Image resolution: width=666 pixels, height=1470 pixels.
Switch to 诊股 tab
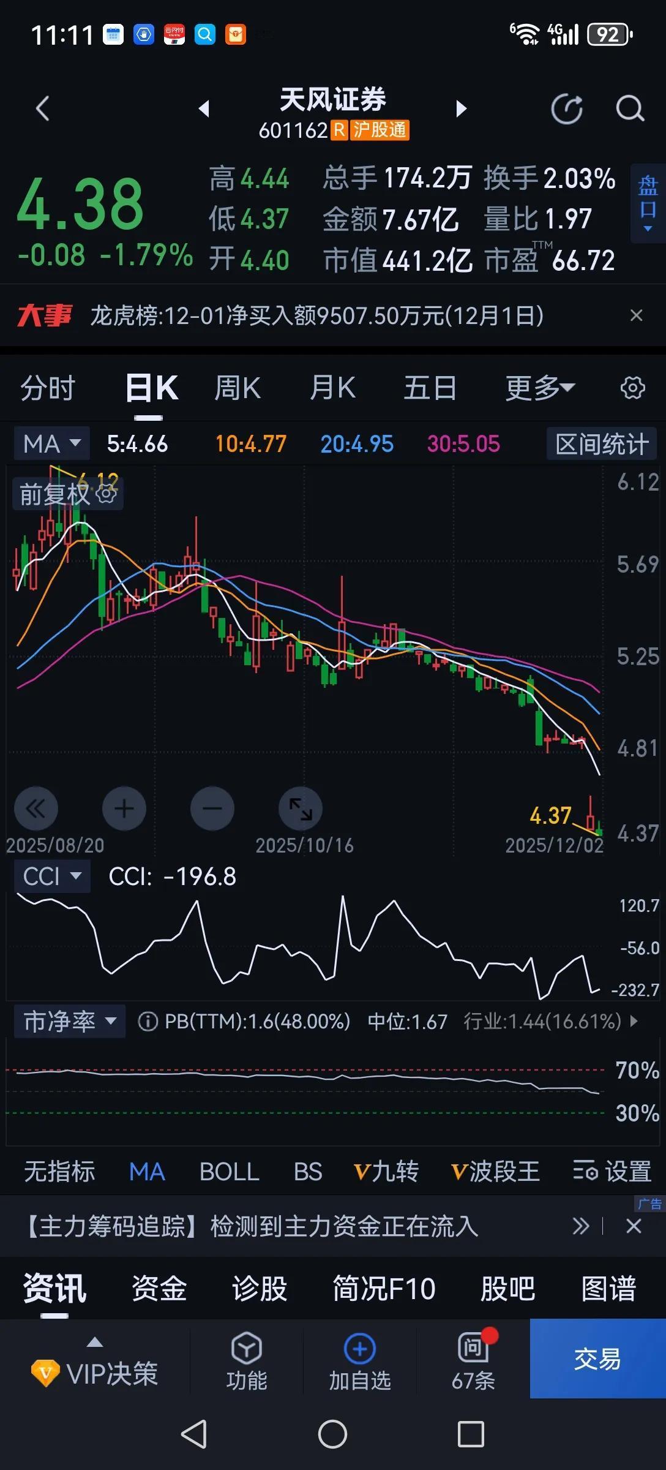click(260, 1289)
